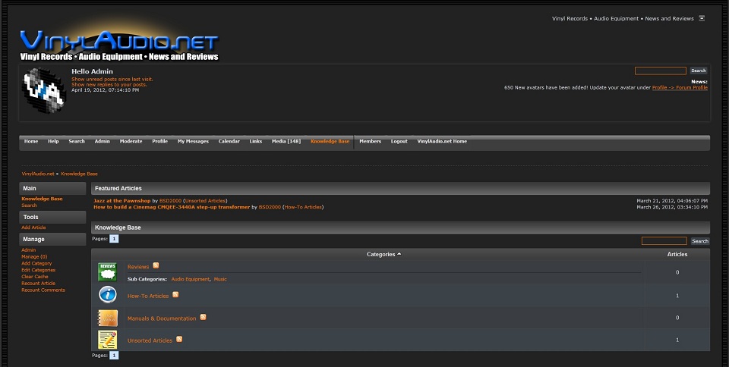The height and width of the screenshot is (367, 729).
Task: Select Moderate in the navigation bar
Action: click(x=131, y=141)
